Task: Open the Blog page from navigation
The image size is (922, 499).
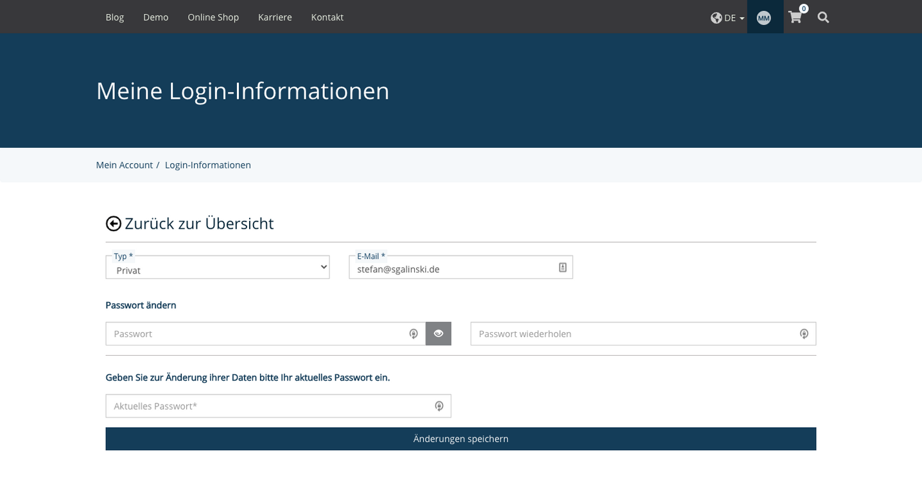Action: point(114,17)
